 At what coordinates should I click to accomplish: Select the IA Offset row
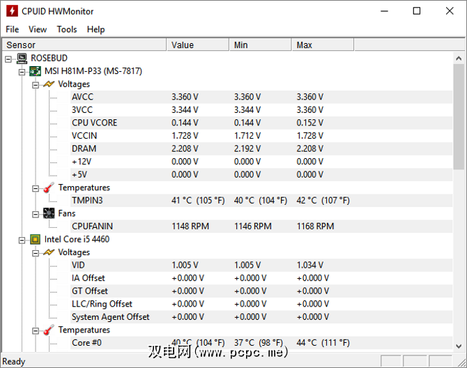point(261,278)
